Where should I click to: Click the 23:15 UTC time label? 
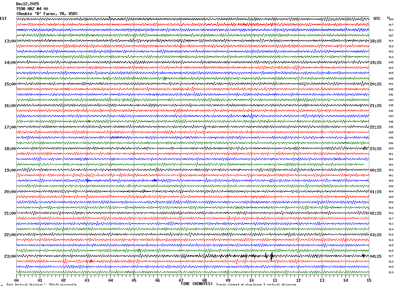(376, 149)
